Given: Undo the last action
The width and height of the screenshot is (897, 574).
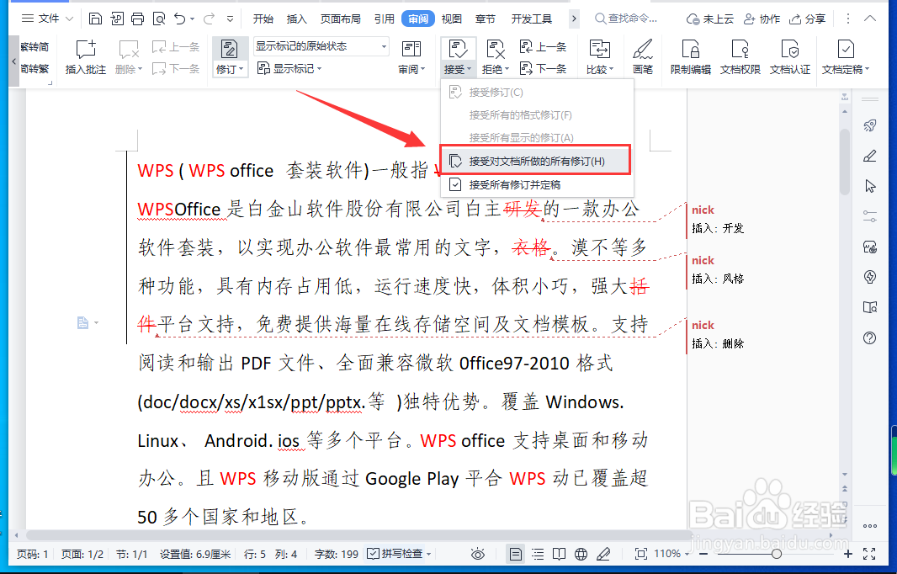Looking at the screenshot, I should [x=179, y=19].
